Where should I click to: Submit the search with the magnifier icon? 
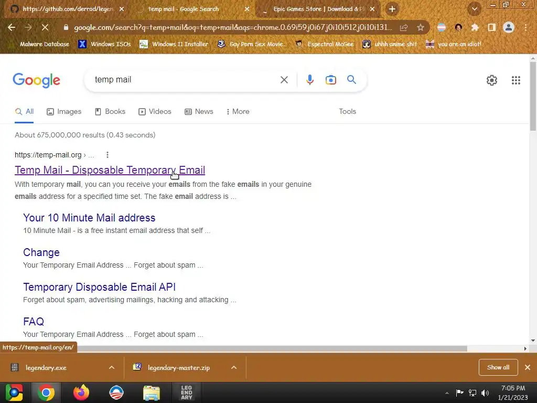tap(351, 80)
